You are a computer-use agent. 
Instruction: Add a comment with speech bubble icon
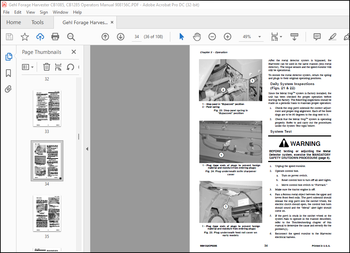pyautogui.click(x=317, y=37)
